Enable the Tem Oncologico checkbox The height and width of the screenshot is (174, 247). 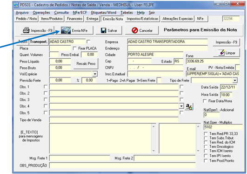[206, 146]
